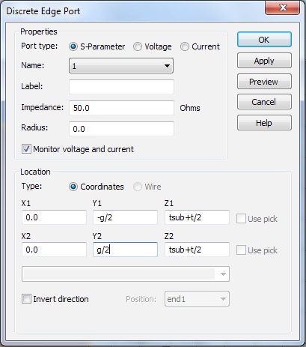Click the X1 coordinate field
The image size is (306, 347).
[54, 217]
